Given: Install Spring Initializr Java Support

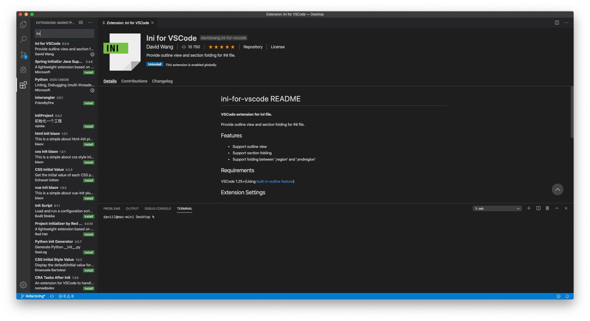Looking at the screenshot, I should pos(88,72).
